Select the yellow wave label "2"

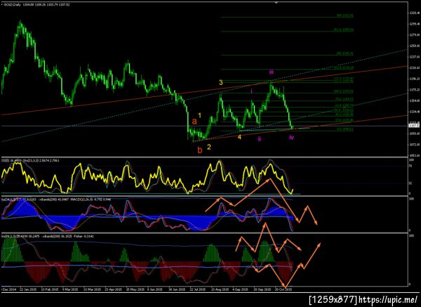coord(208,147)
